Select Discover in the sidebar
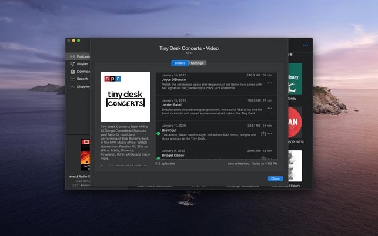Viewport: 378px width, 236px height. 83,87
